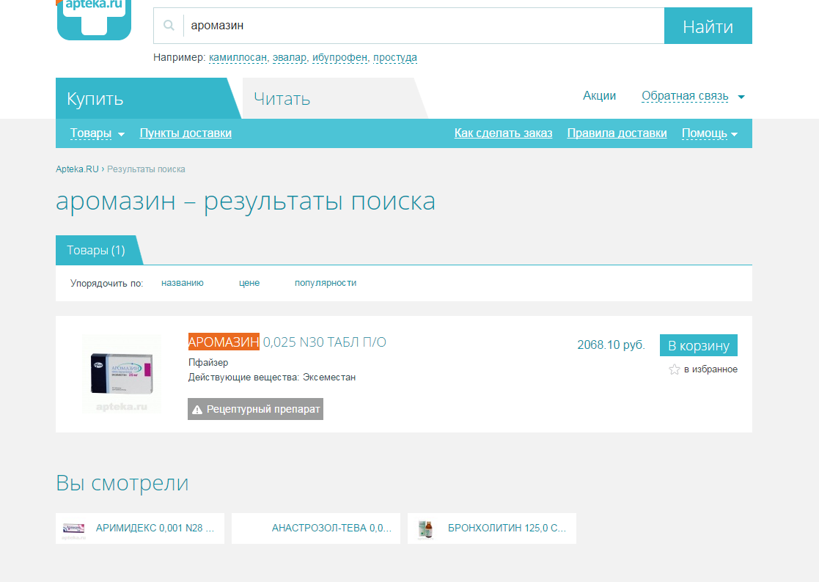Open Правила доставки page
819x582 pixels.
pos(617,133)
